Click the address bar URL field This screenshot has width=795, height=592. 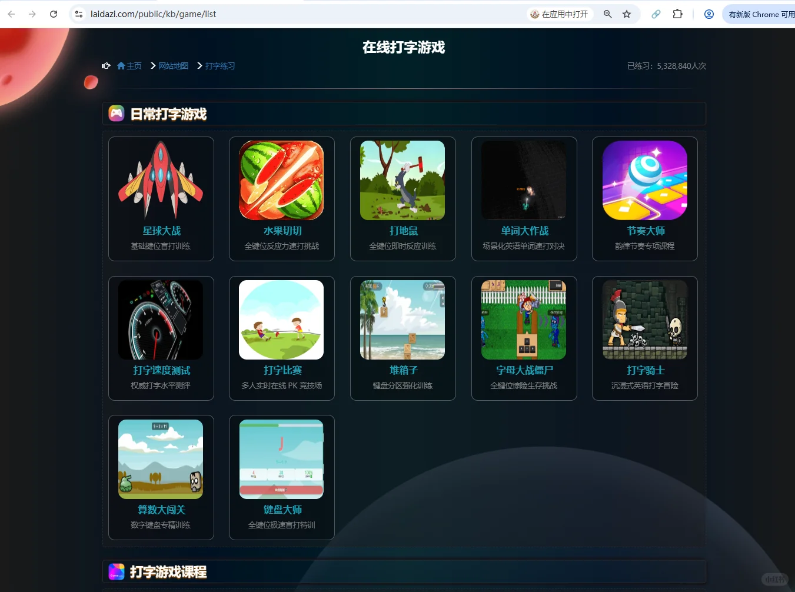(x=306, y=14)
